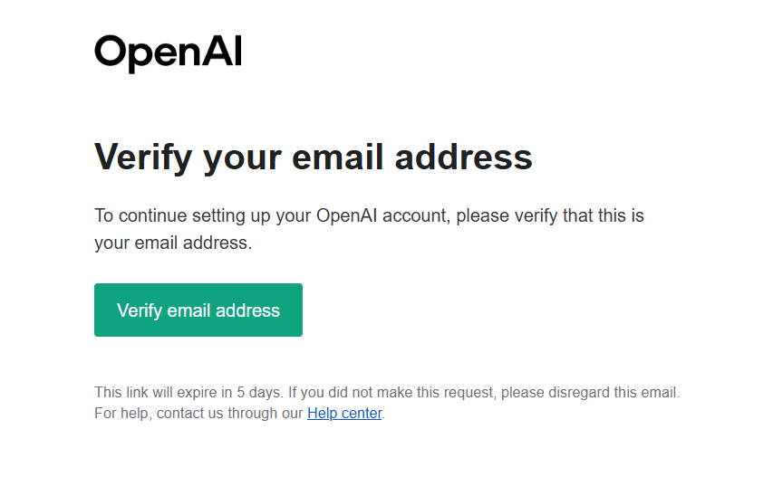Click the word "address" in the large heading
773x477 pixels.
click(x=464, y=157)
